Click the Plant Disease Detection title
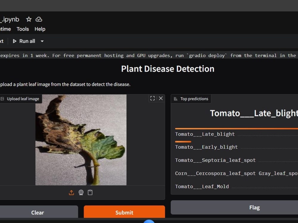The height and width of the screenshot is (223, 298). pos(168,69)
